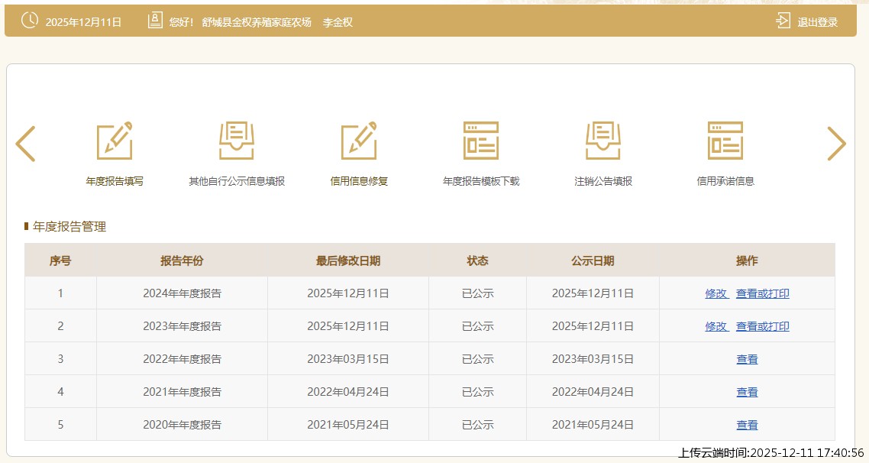Image resolution: width=869 pixels, height=463 pixels.
Task: Open 查看或打印 for the 2023 annual report
Action: pyautogui.click(x=762, y=326)
